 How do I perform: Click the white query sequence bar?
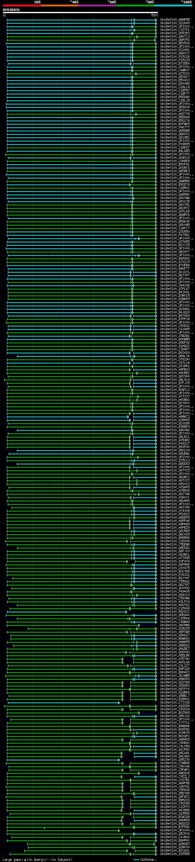pyautogui.click(x=80, y=13)
